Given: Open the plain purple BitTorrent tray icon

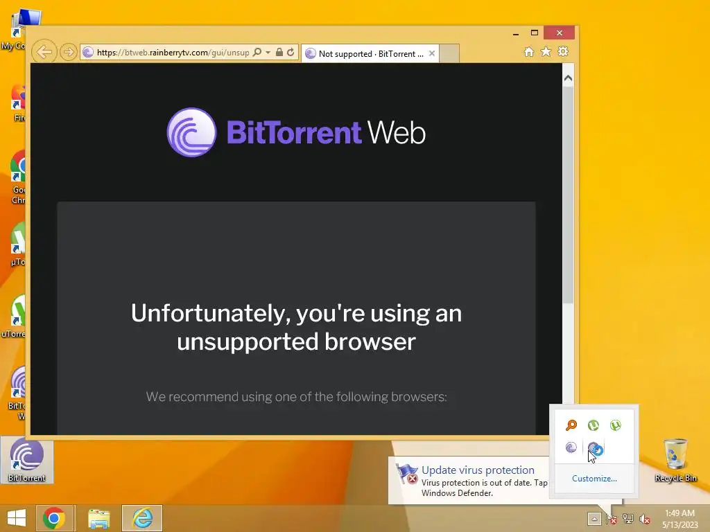Looking at the screenshot, I should pos(571,447).
